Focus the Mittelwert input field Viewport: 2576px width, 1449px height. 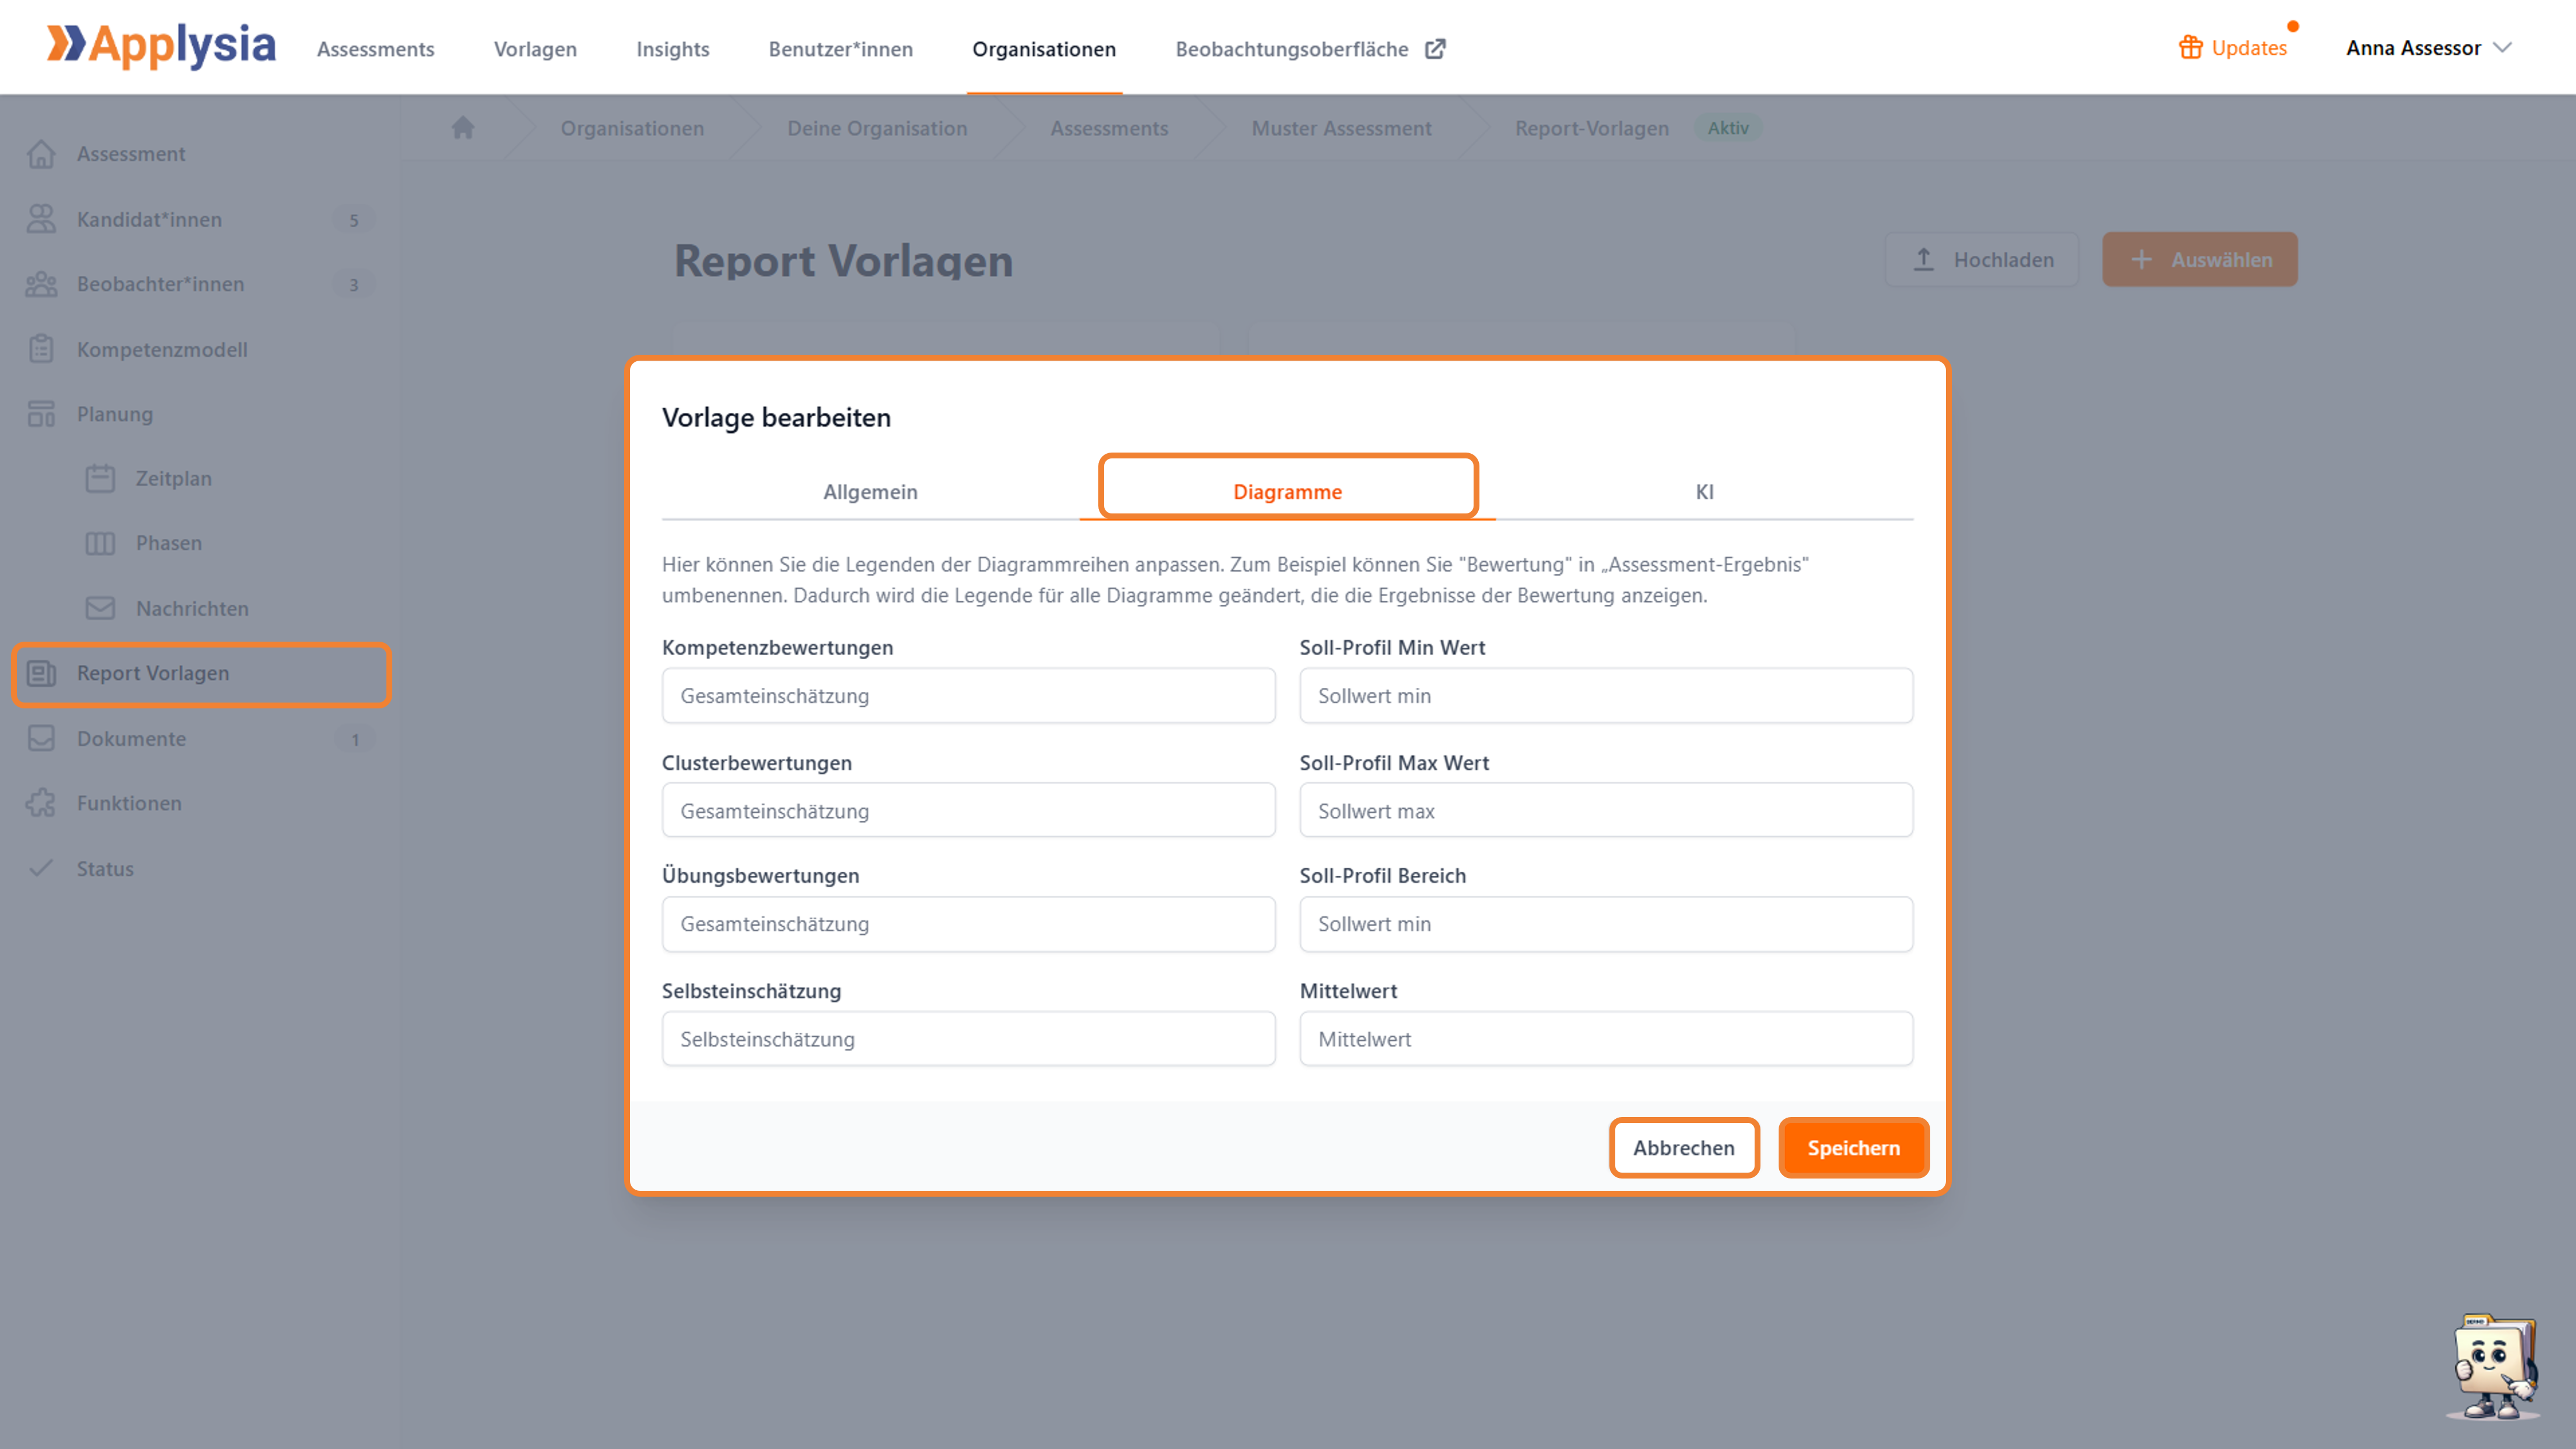(x=1606, y=1038)
